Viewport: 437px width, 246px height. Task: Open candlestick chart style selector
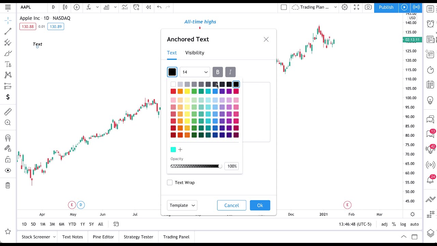coord(65,7)
